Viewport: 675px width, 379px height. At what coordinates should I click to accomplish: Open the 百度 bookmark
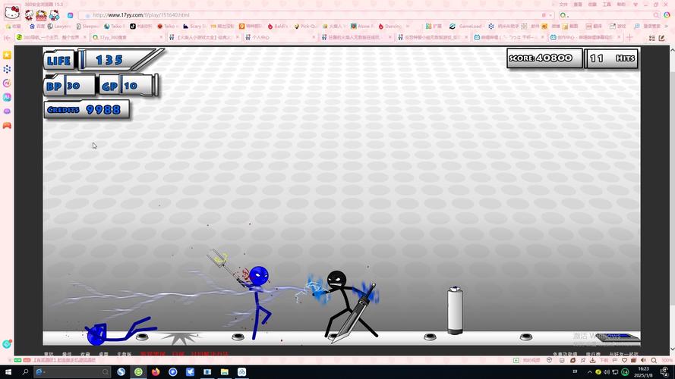(x=37, y=27)
